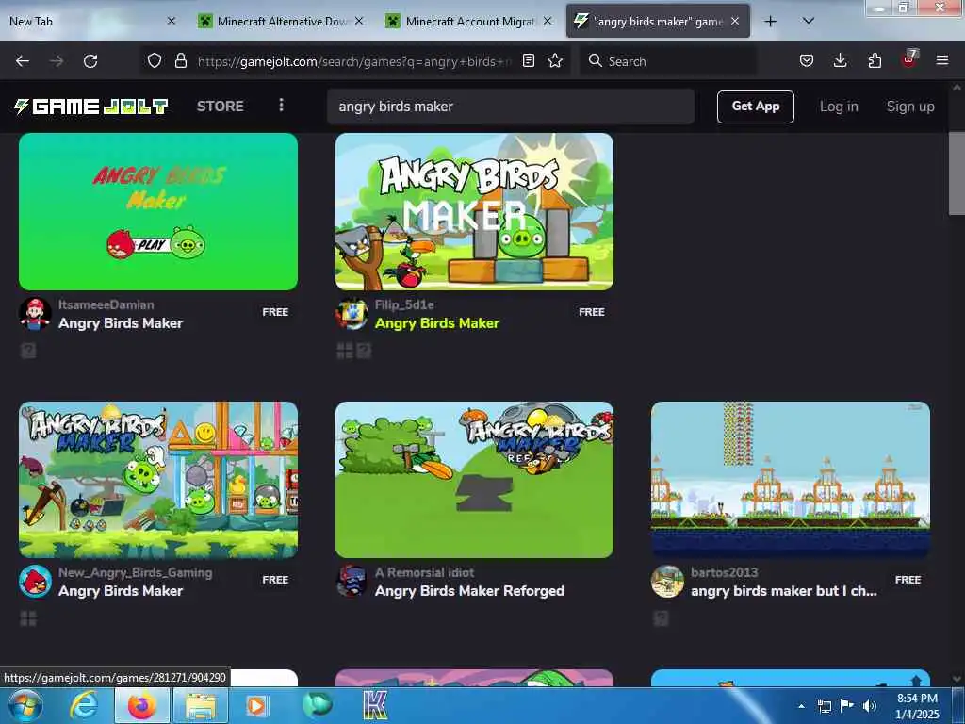
Task: Focus the Firefox Search box
Action: 668,61
